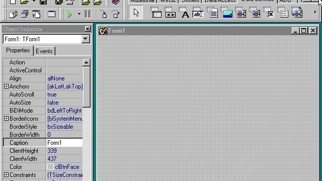Click the bsSizeable BorderStyle value
Screen dimensions: 322x181
pyautogui.click(x=60, y=127)
